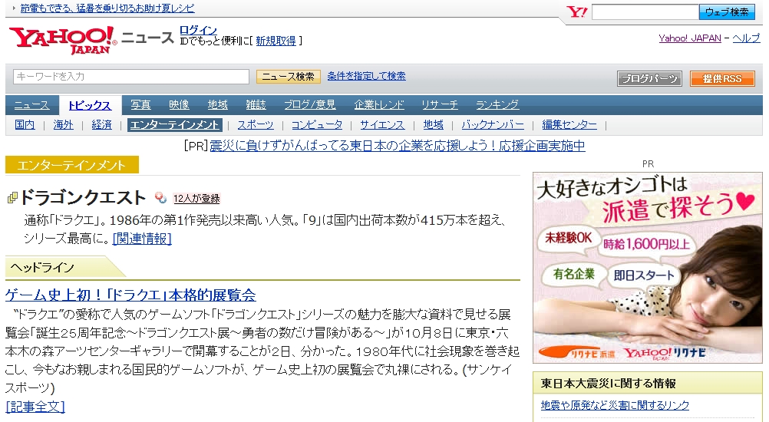This screenshot has width=769, height=422.
Task: Click the orange 提供RSS button
Action: [722, 78]
